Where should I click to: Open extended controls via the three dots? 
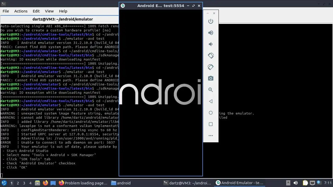pyautogui.click(x=211, y=136)
